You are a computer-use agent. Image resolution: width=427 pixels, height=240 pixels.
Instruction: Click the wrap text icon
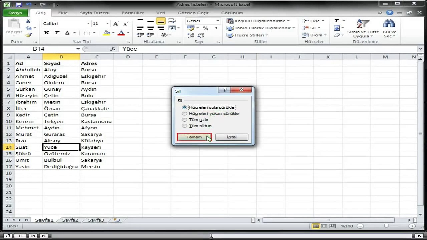point(172,21)
